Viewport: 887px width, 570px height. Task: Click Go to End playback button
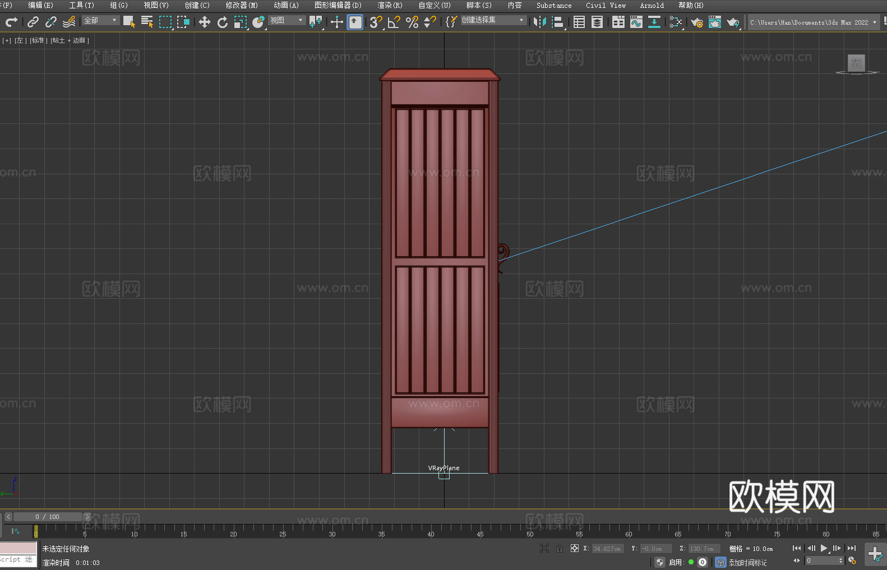[852, 548]
